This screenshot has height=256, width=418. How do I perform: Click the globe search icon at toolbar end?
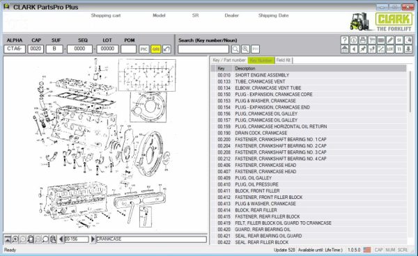[x=408, y=40]
